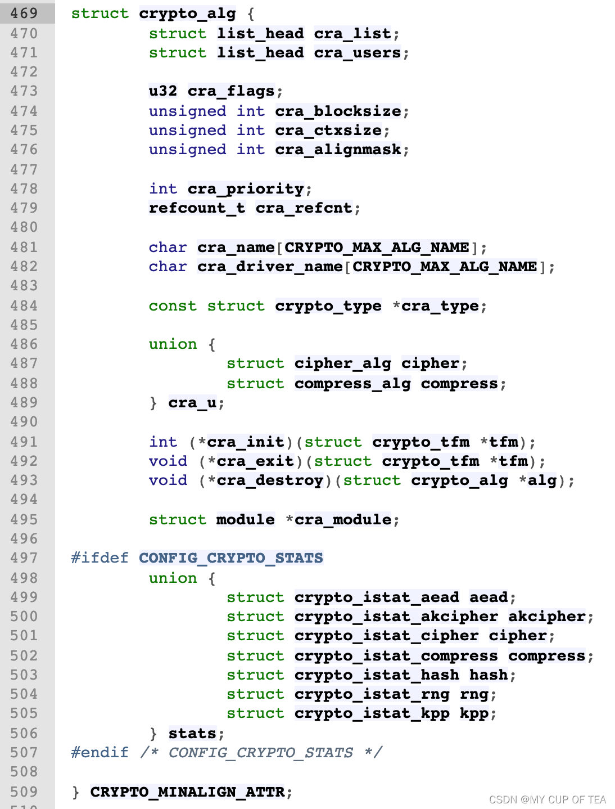
Task: Click line number 509
Action: pyautogui.click(x=24, y=792)
